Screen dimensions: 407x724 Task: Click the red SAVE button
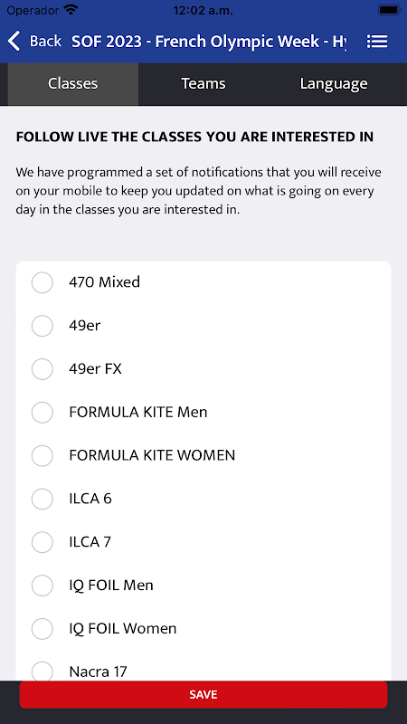[x=203, y=694]
